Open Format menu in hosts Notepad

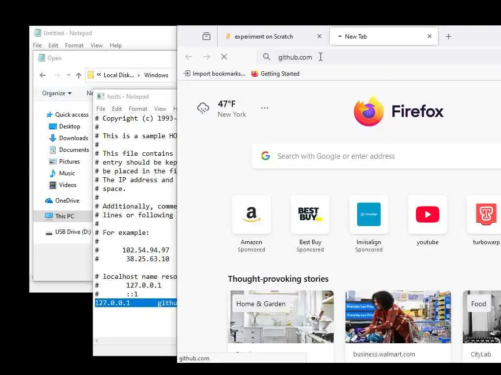(137, 109)
